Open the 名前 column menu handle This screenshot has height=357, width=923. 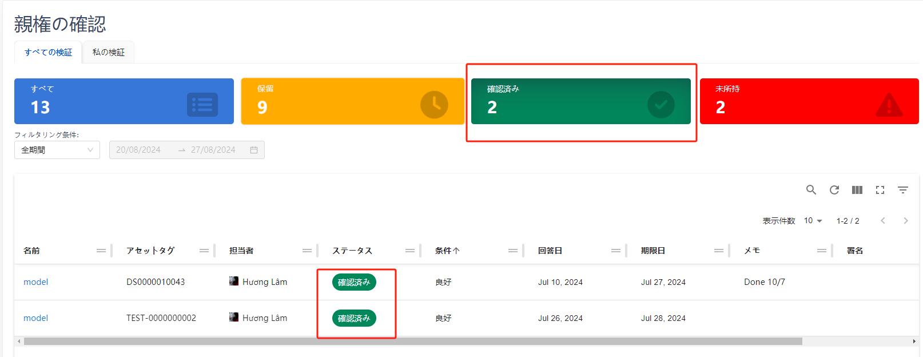101,251
